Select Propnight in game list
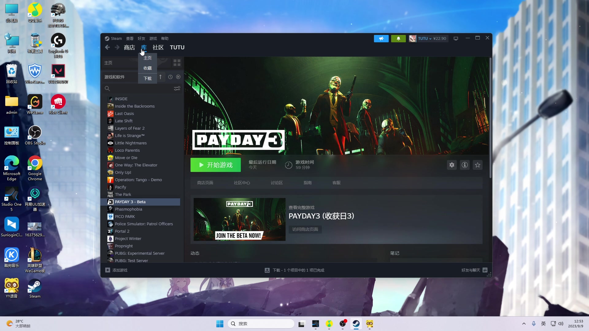Screen dimensions: 589x331 (x=124, y=246)
